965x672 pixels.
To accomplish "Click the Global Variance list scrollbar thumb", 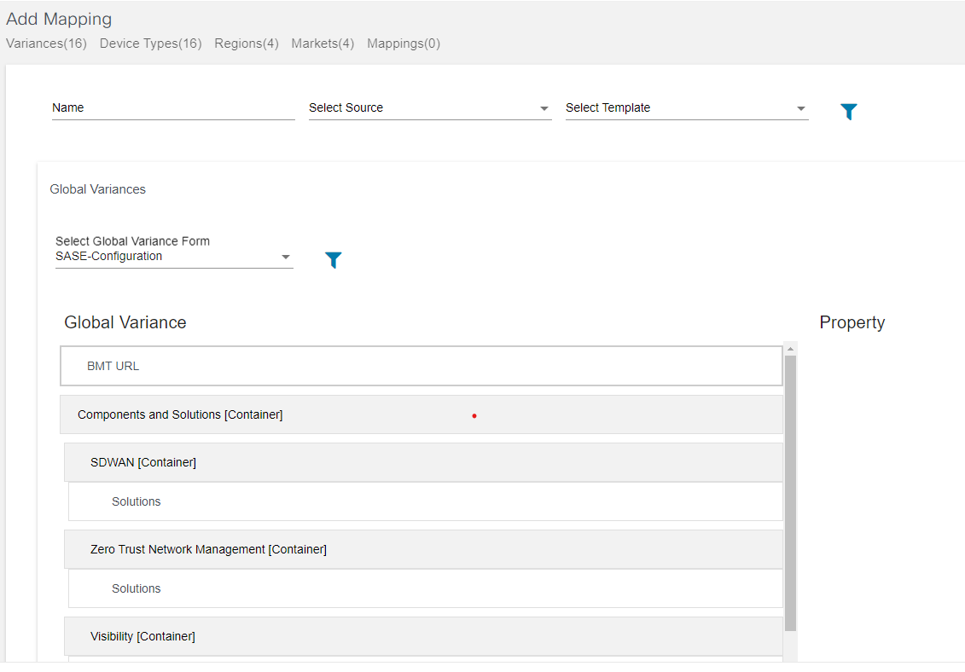I will [x=790, y=493].
